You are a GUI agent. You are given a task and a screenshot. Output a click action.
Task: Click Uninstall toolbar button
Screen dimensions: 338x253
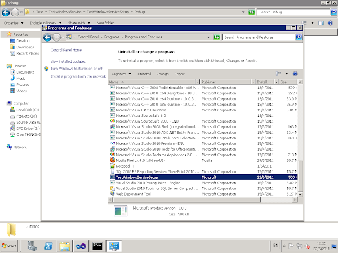pyautogui.click(x=144, y=74)
